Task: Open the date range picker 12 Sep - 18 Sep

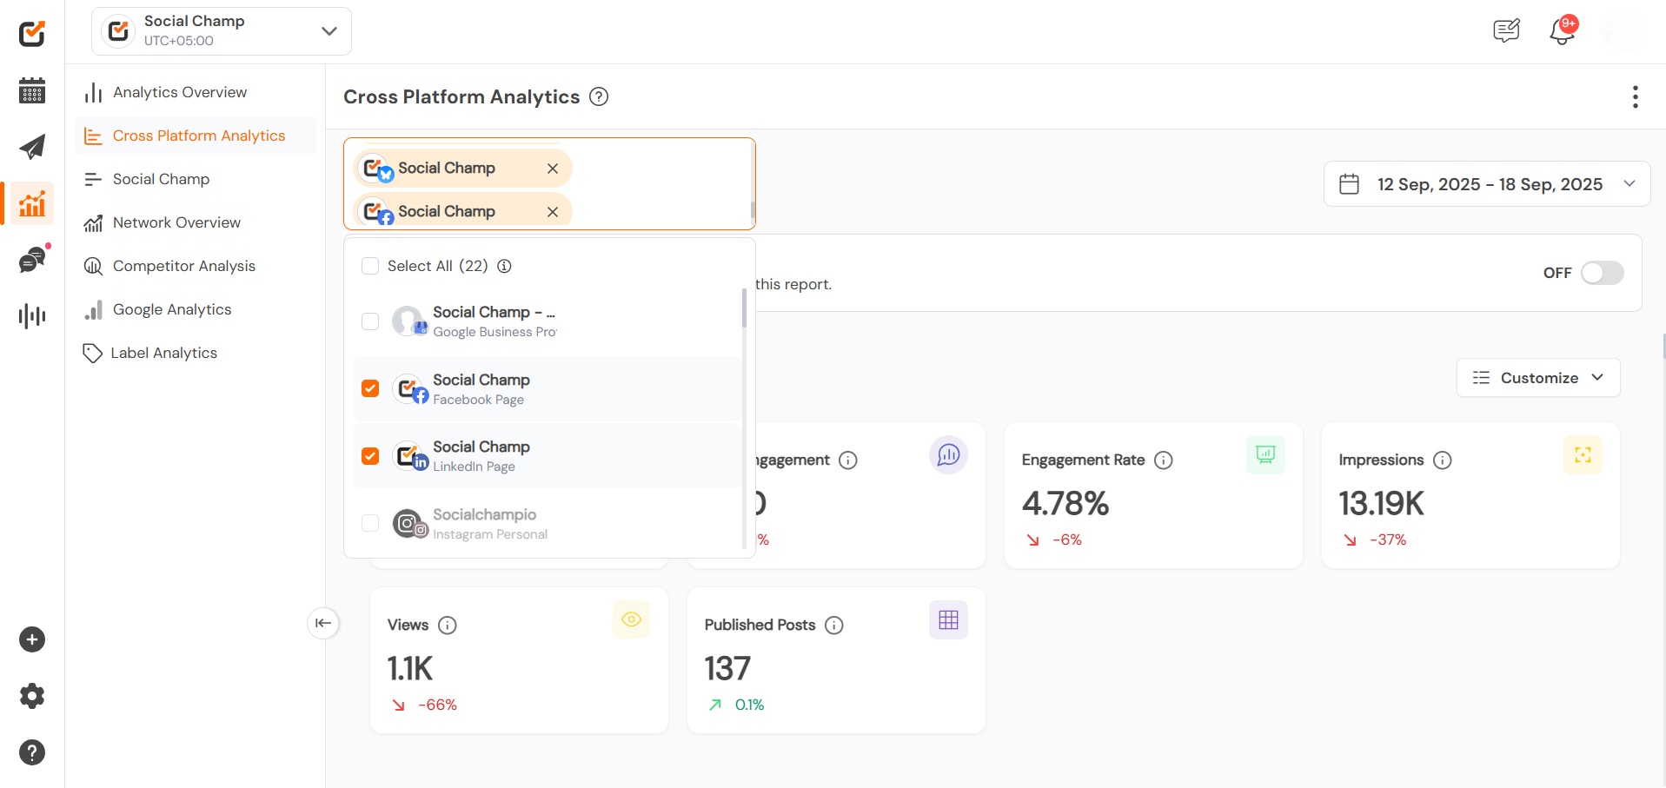Action: coord(1487,184)
